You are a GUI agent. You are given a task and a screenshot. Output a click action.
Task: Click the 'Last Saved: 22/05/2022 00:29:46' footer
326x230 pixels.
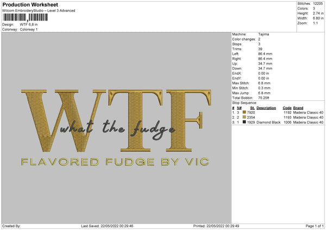(107, 226)
